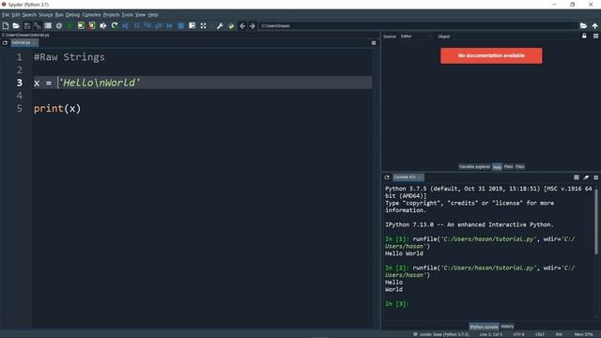Toggle fullscreen mode icon

pyautogui.click(x=203, y=25)
